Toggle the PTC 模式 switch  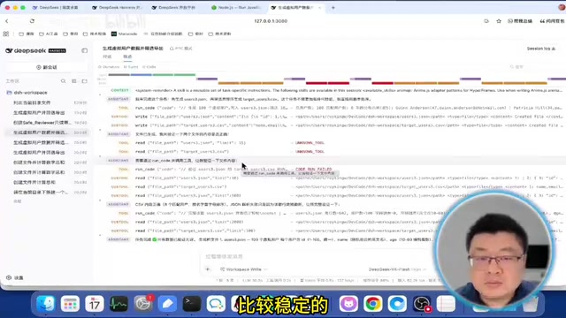181,49
